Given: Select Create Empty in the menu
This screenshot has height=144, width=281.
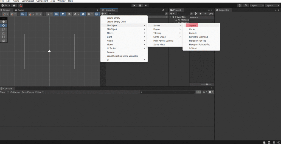Looking at the screenshot, I should pyautogui.click(x=113, y=18).
